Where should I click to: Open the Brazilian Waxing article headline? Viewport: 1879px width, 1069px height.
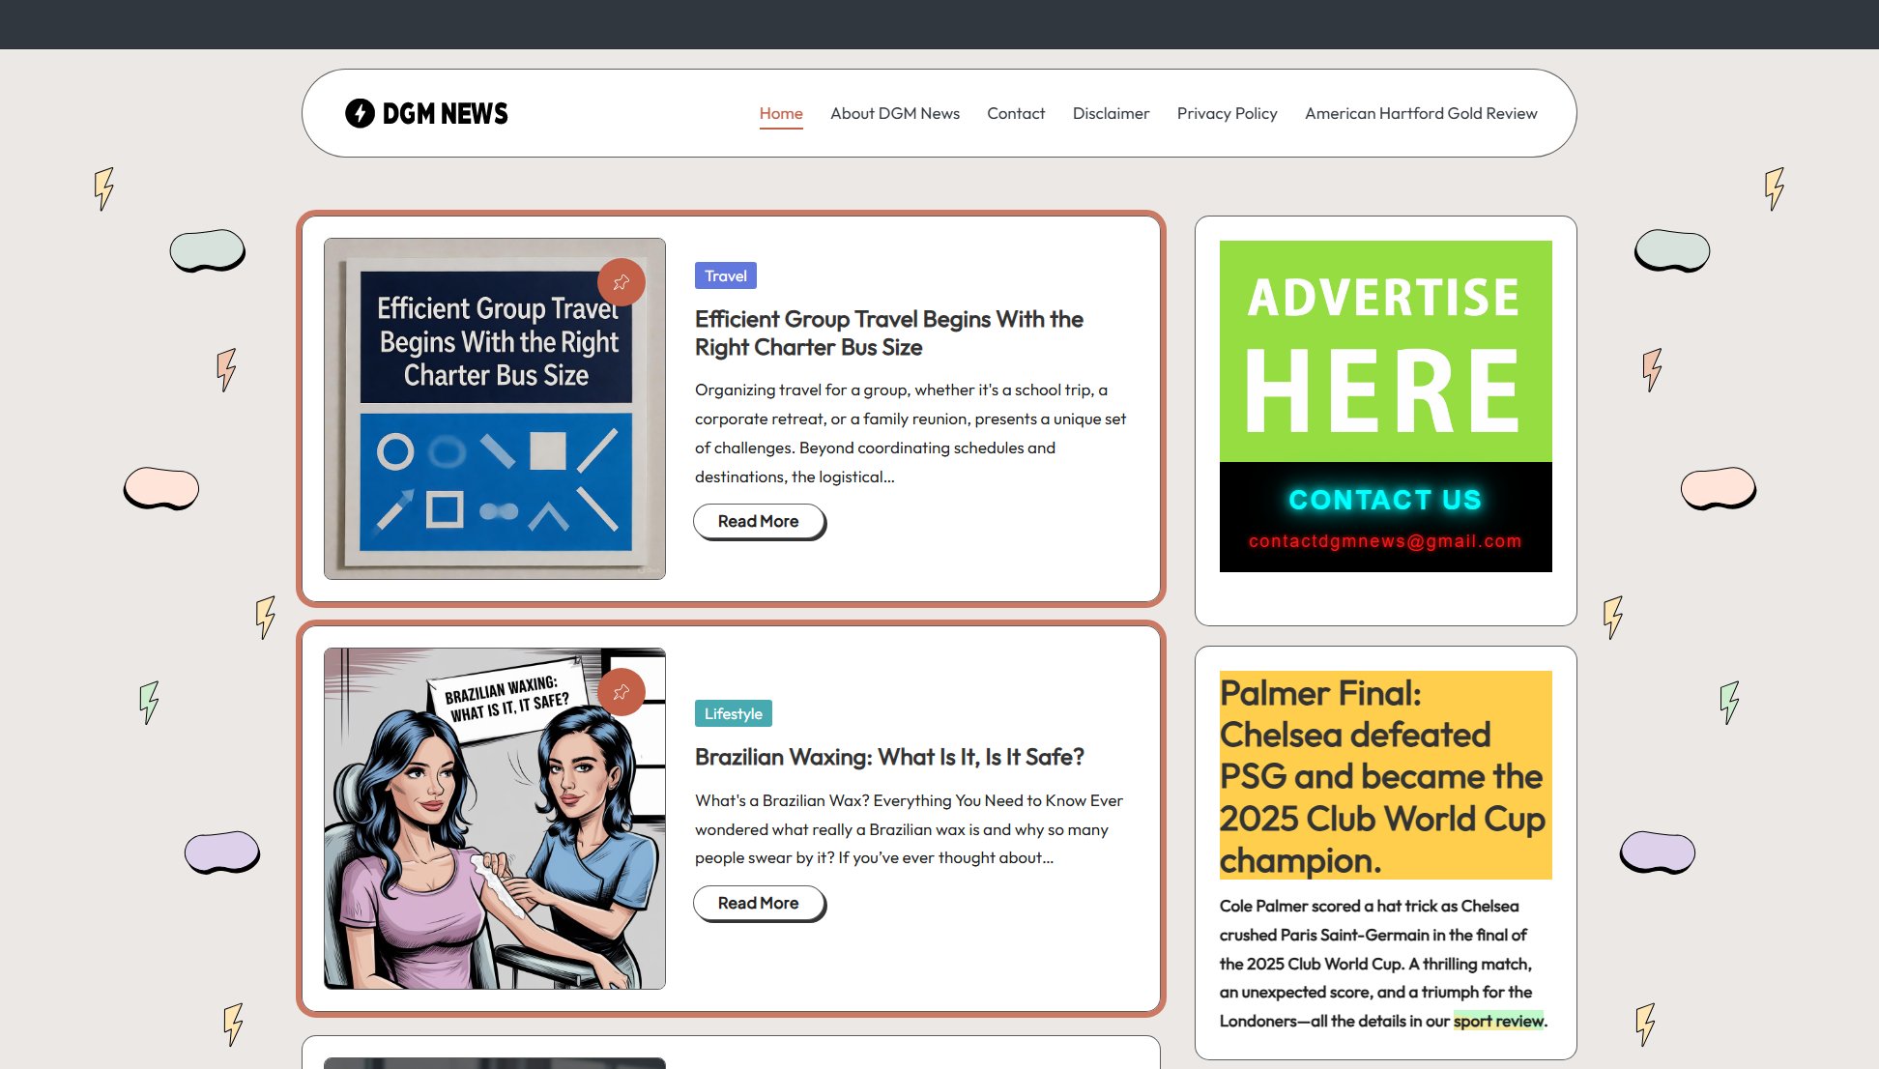[889, 757]
